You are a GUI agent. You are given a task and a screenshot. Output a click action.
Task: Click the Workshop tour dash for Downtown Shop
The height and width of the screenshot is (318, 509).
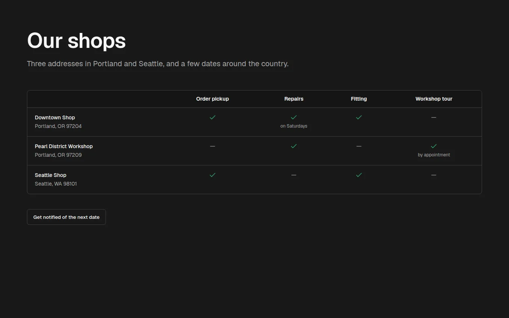pyautogui.click(x=434, y=117)
